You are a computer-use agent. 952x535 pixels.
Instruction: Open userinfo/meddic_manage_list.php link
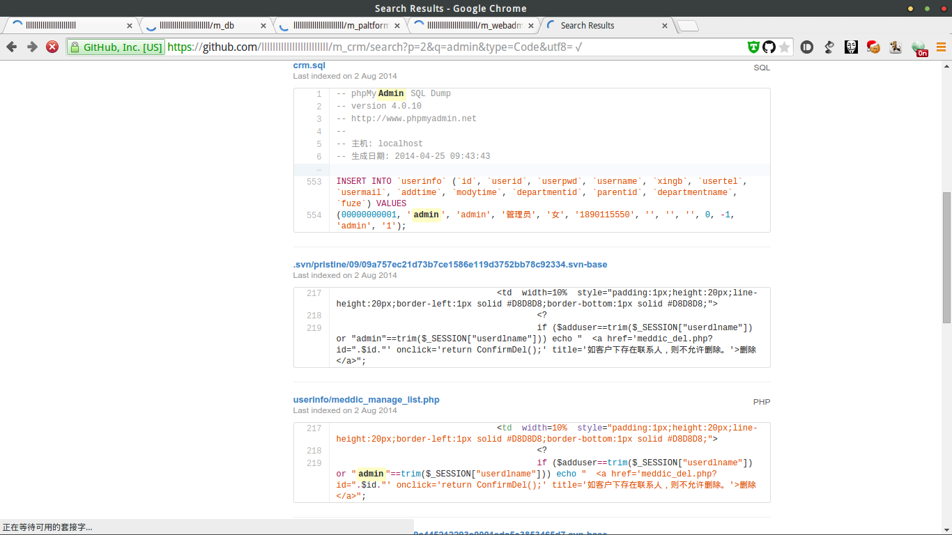[x=366, y=400]
